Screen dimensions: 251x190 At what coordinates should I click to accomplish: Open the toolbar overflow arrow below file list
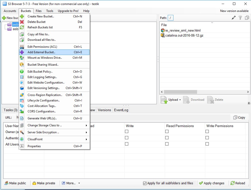[249, 103]
